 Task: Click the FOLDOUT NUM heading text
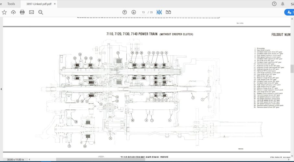281,34
